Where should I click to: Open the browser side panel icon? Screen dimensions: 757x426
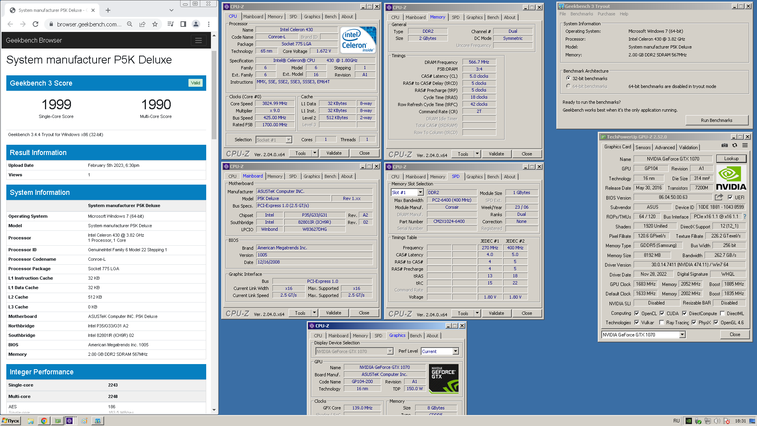[x=183, y=24]
